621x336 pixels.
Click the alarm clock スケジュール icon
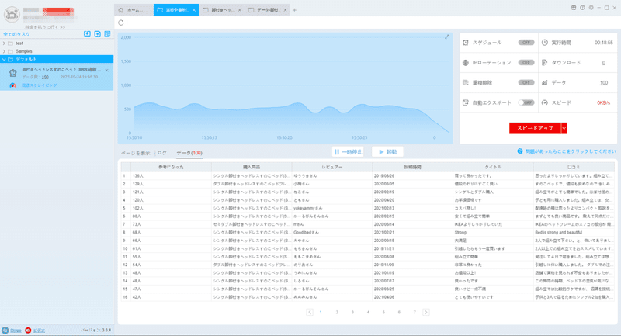click(x=466, y=43)
